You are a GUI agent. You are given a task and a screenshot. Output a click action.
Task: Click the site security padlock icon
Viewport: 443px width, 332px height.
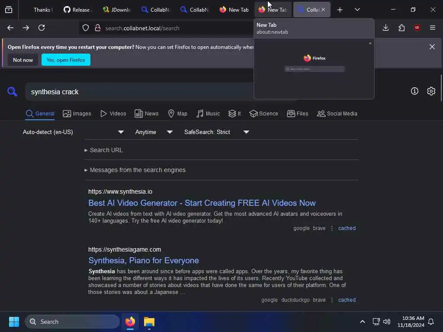click(x=98, y=28)
